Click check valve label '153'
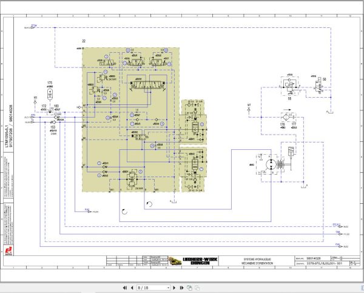This screenshot has width=364, height=293. 53,127
